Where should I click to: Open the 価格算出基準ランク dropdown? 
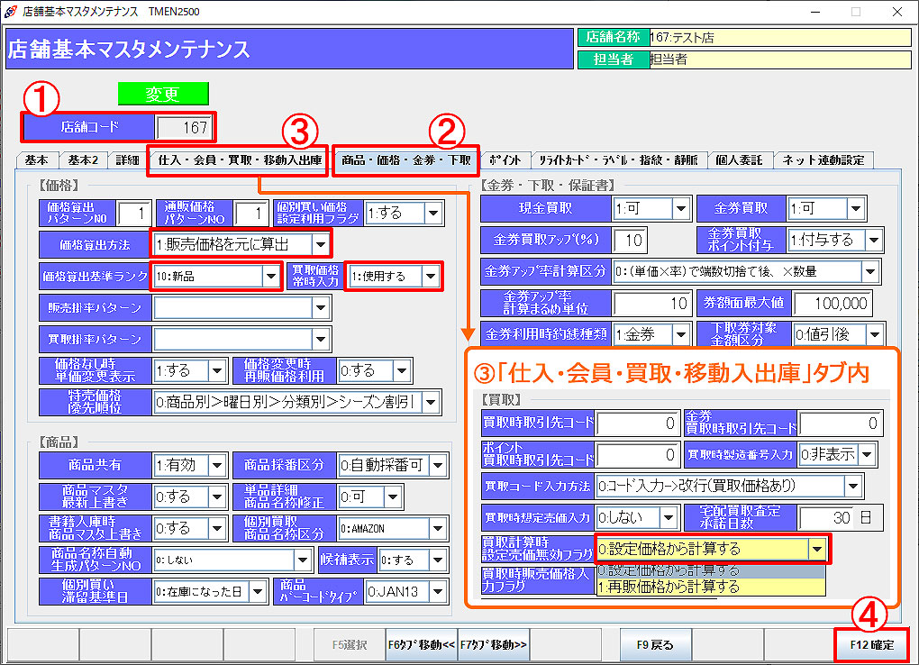(272, 277)
